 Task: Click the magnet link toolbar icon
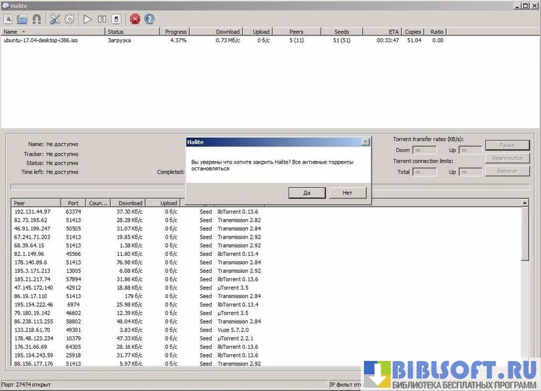[x=36, y=19]
